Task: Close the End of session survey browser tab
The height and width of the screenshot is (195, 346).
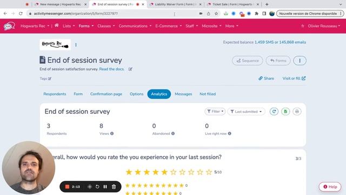Action: pyautogui.click(x=143, y=4)
